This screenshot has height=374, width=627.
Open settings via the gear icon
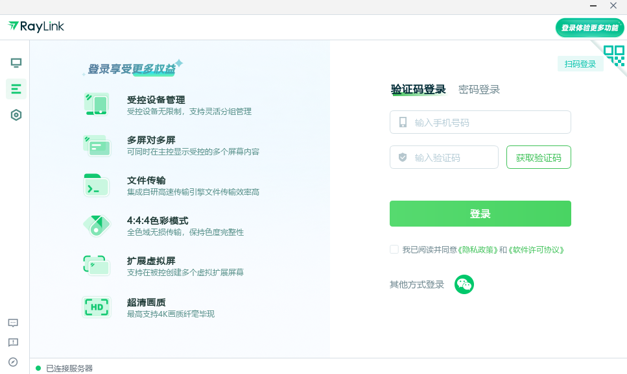click(16, 115)
